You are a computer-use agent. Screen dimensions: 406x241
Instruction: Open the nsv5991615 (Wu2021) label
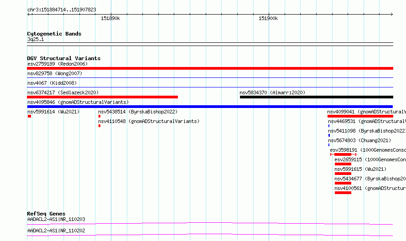(x=360, y=169)
